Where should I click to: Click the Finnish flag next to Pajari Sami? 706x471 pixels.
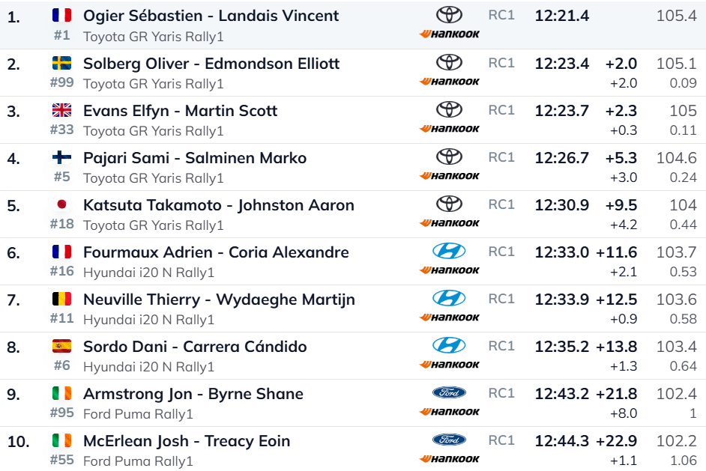tap(61, 158)
